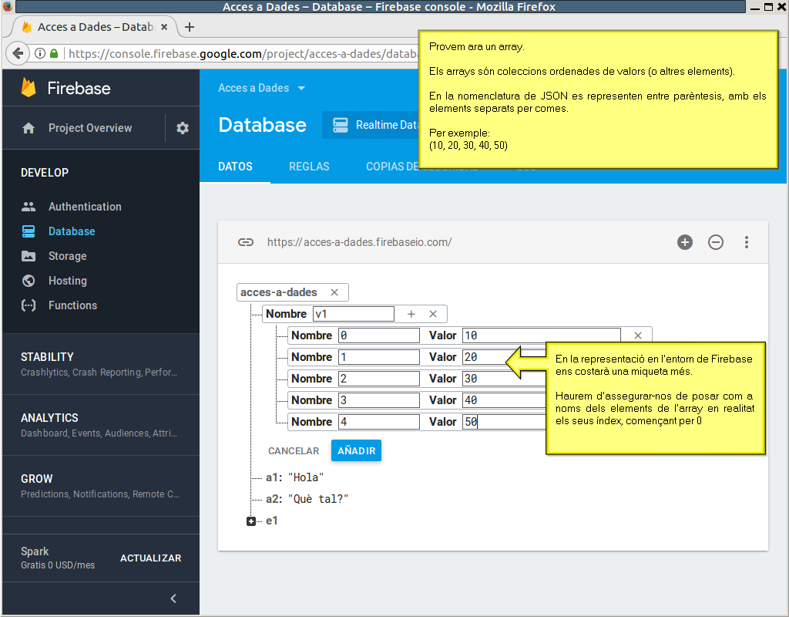The width and height of the screenshot is (789, 617).
Task: Click the Functions brackets icon
Action: 29,305
